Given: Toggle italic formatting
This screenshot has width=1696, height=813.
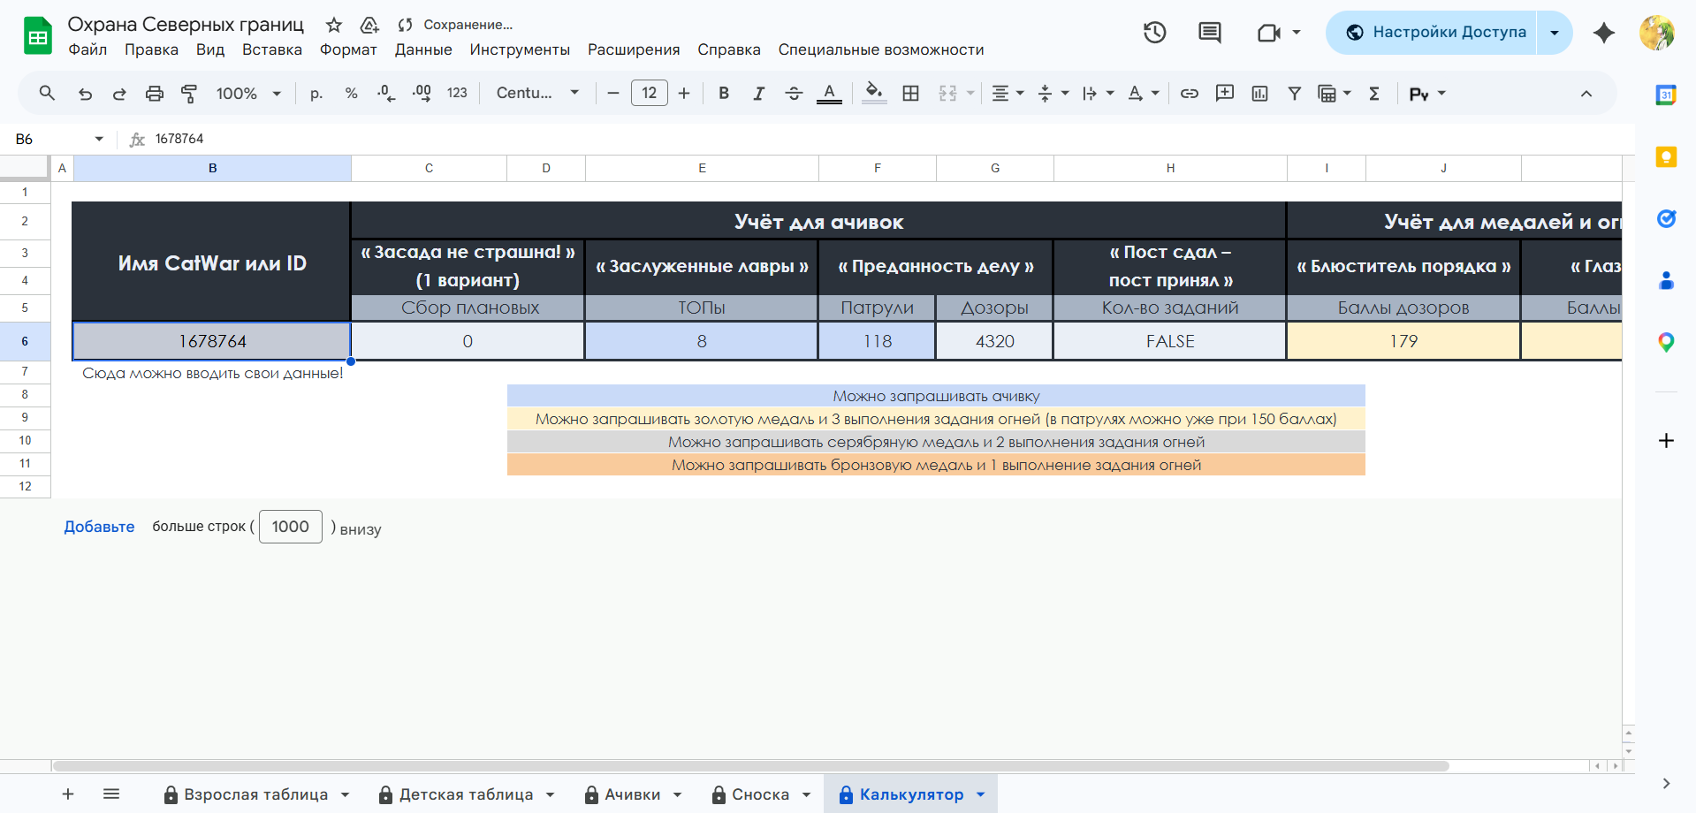Looking at the screenshot, I should [758, 94].
